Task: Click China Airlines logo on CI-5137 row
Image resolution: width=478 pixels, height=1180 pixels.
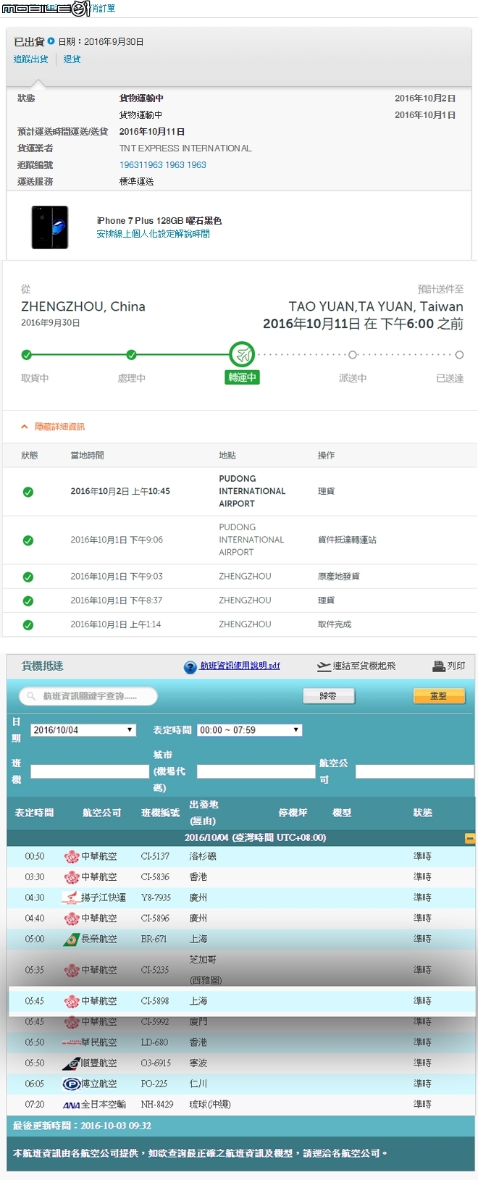Action: pyautogui.click(x=72, y=857)
